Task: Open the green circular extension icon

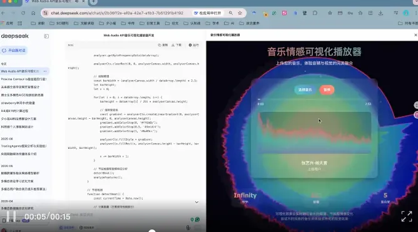Action: tap(274, 13)
